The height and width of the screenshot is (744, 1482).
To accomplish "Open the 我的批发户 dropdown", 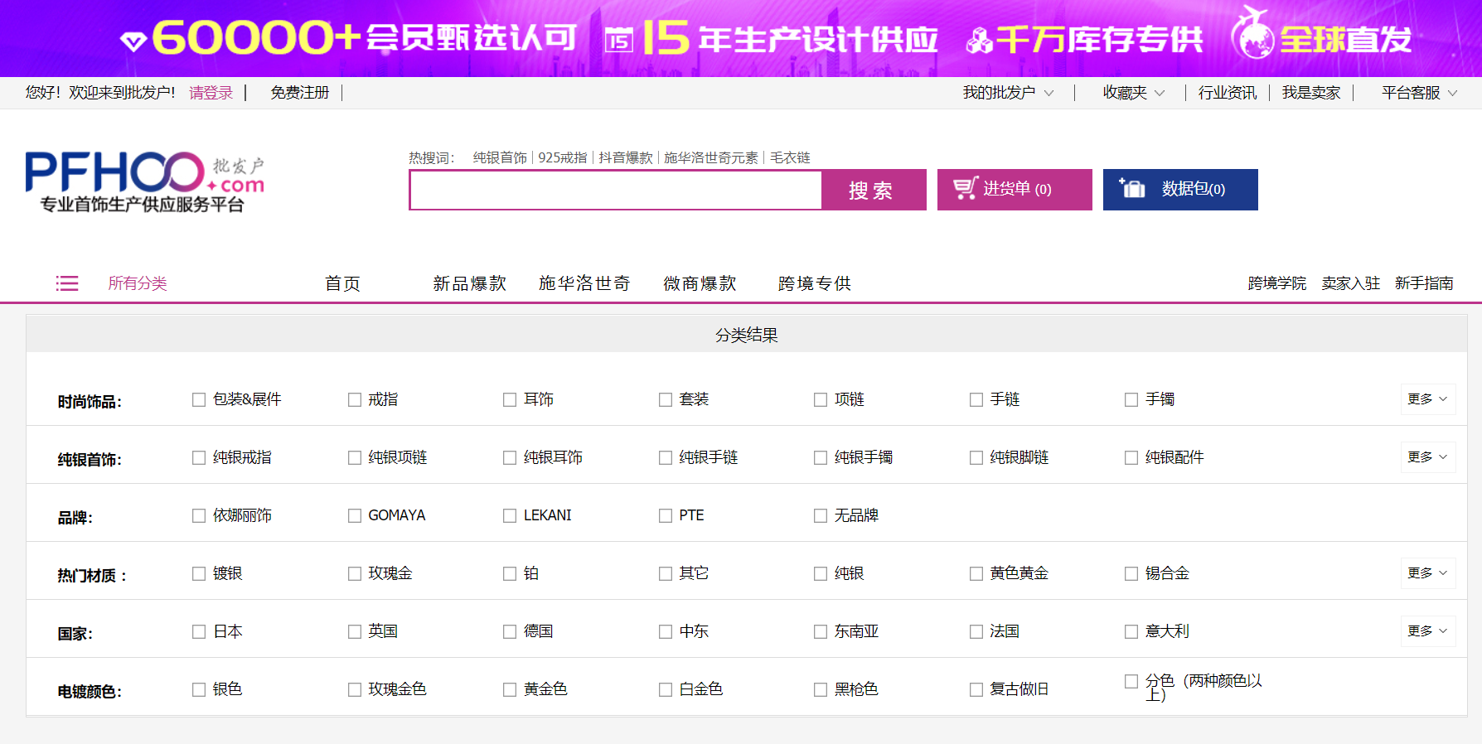I will [1007, 93].
